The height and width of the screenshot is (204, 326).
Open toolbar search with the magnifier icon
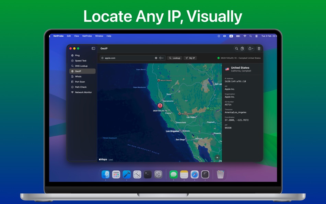(236, 48)
